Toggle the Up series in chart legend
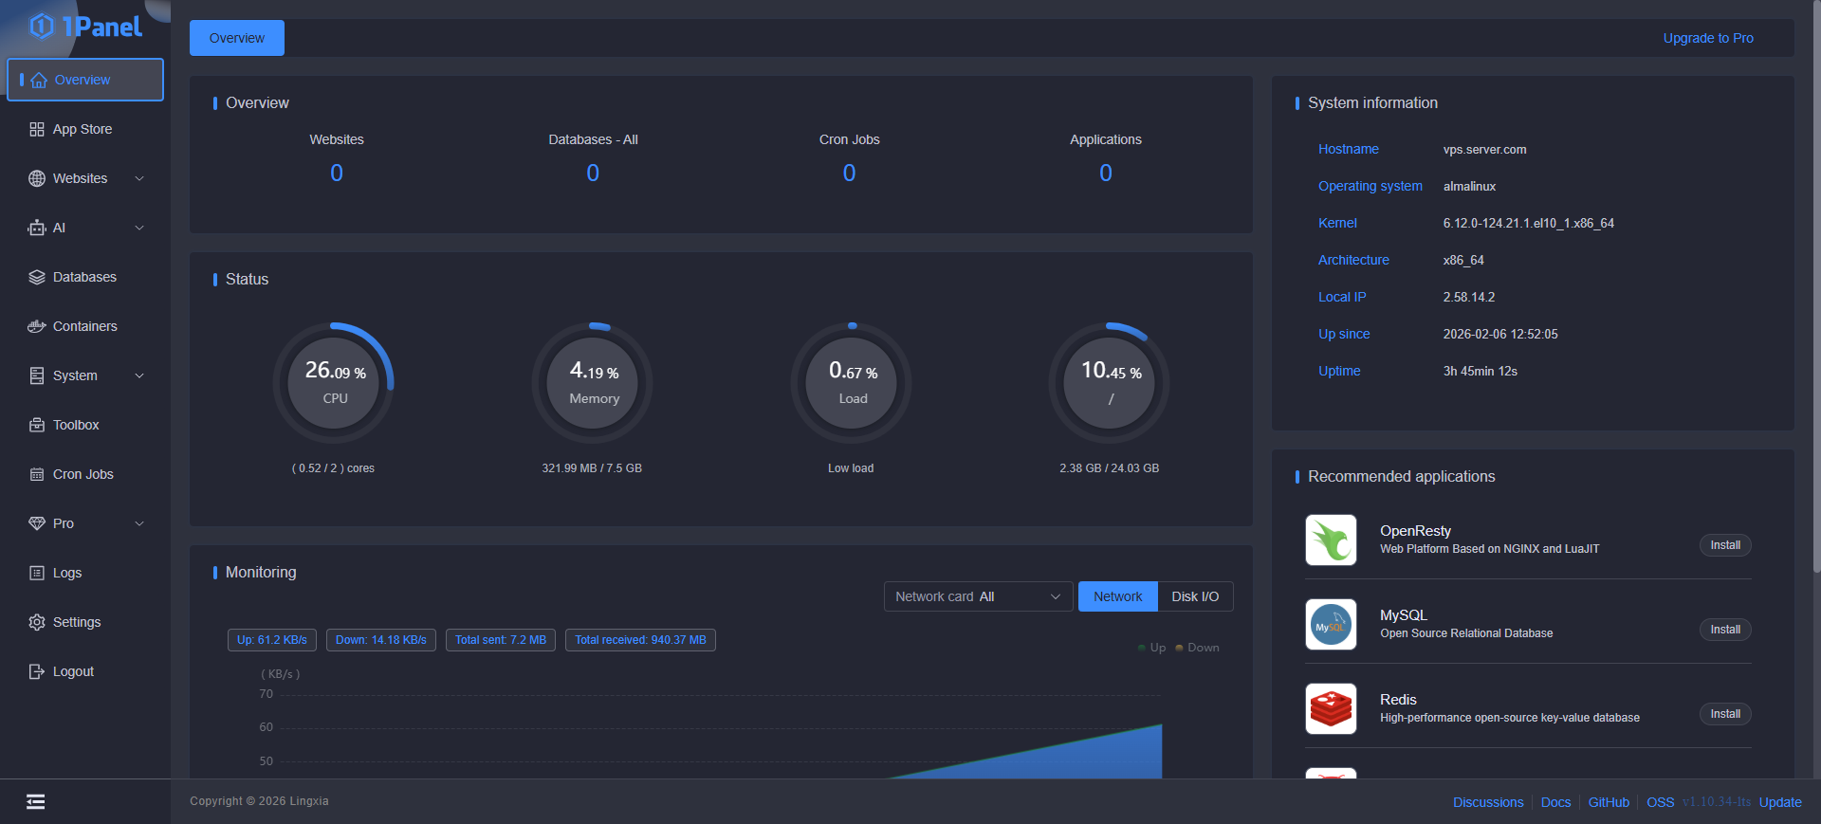The height and width of the screenshot is (824, 1821). pyautogui.click(x=1151, y=648)
